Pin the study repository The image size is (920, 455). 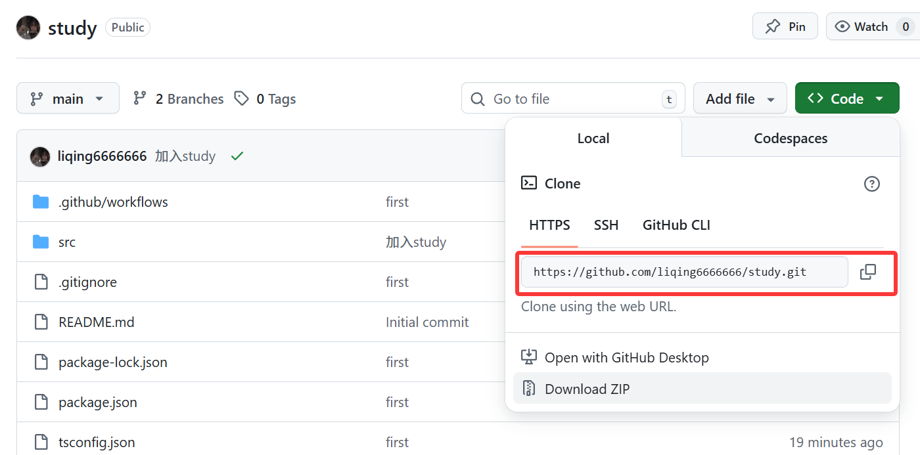785,27
